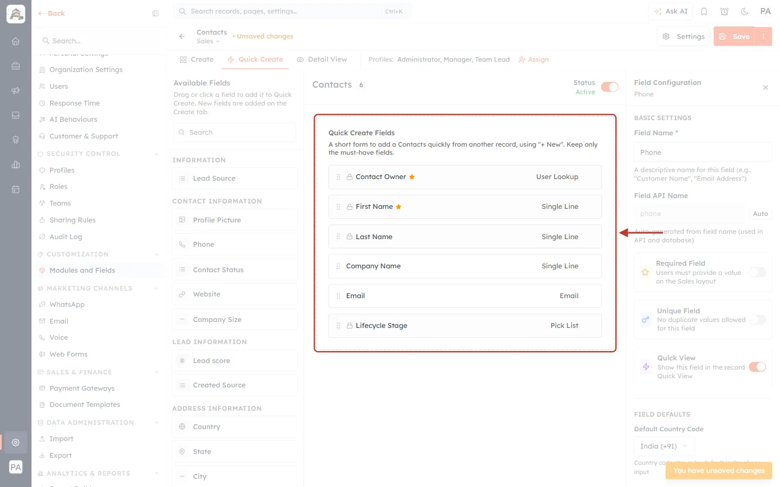The width and height of the screenshot is (780, 487).
Task: Add the Lead Source available field
Action: click(x=235, y=179)
